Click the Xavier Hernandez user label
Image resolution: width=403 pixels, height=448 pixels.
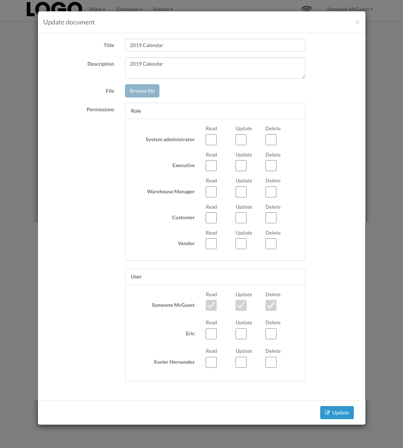(174, 362)
